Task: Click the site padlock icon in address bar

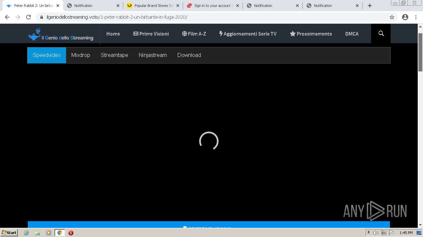Action: coord(42,17)
